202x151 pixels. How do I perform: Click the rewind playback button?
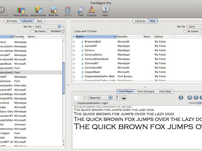point(190,98)
